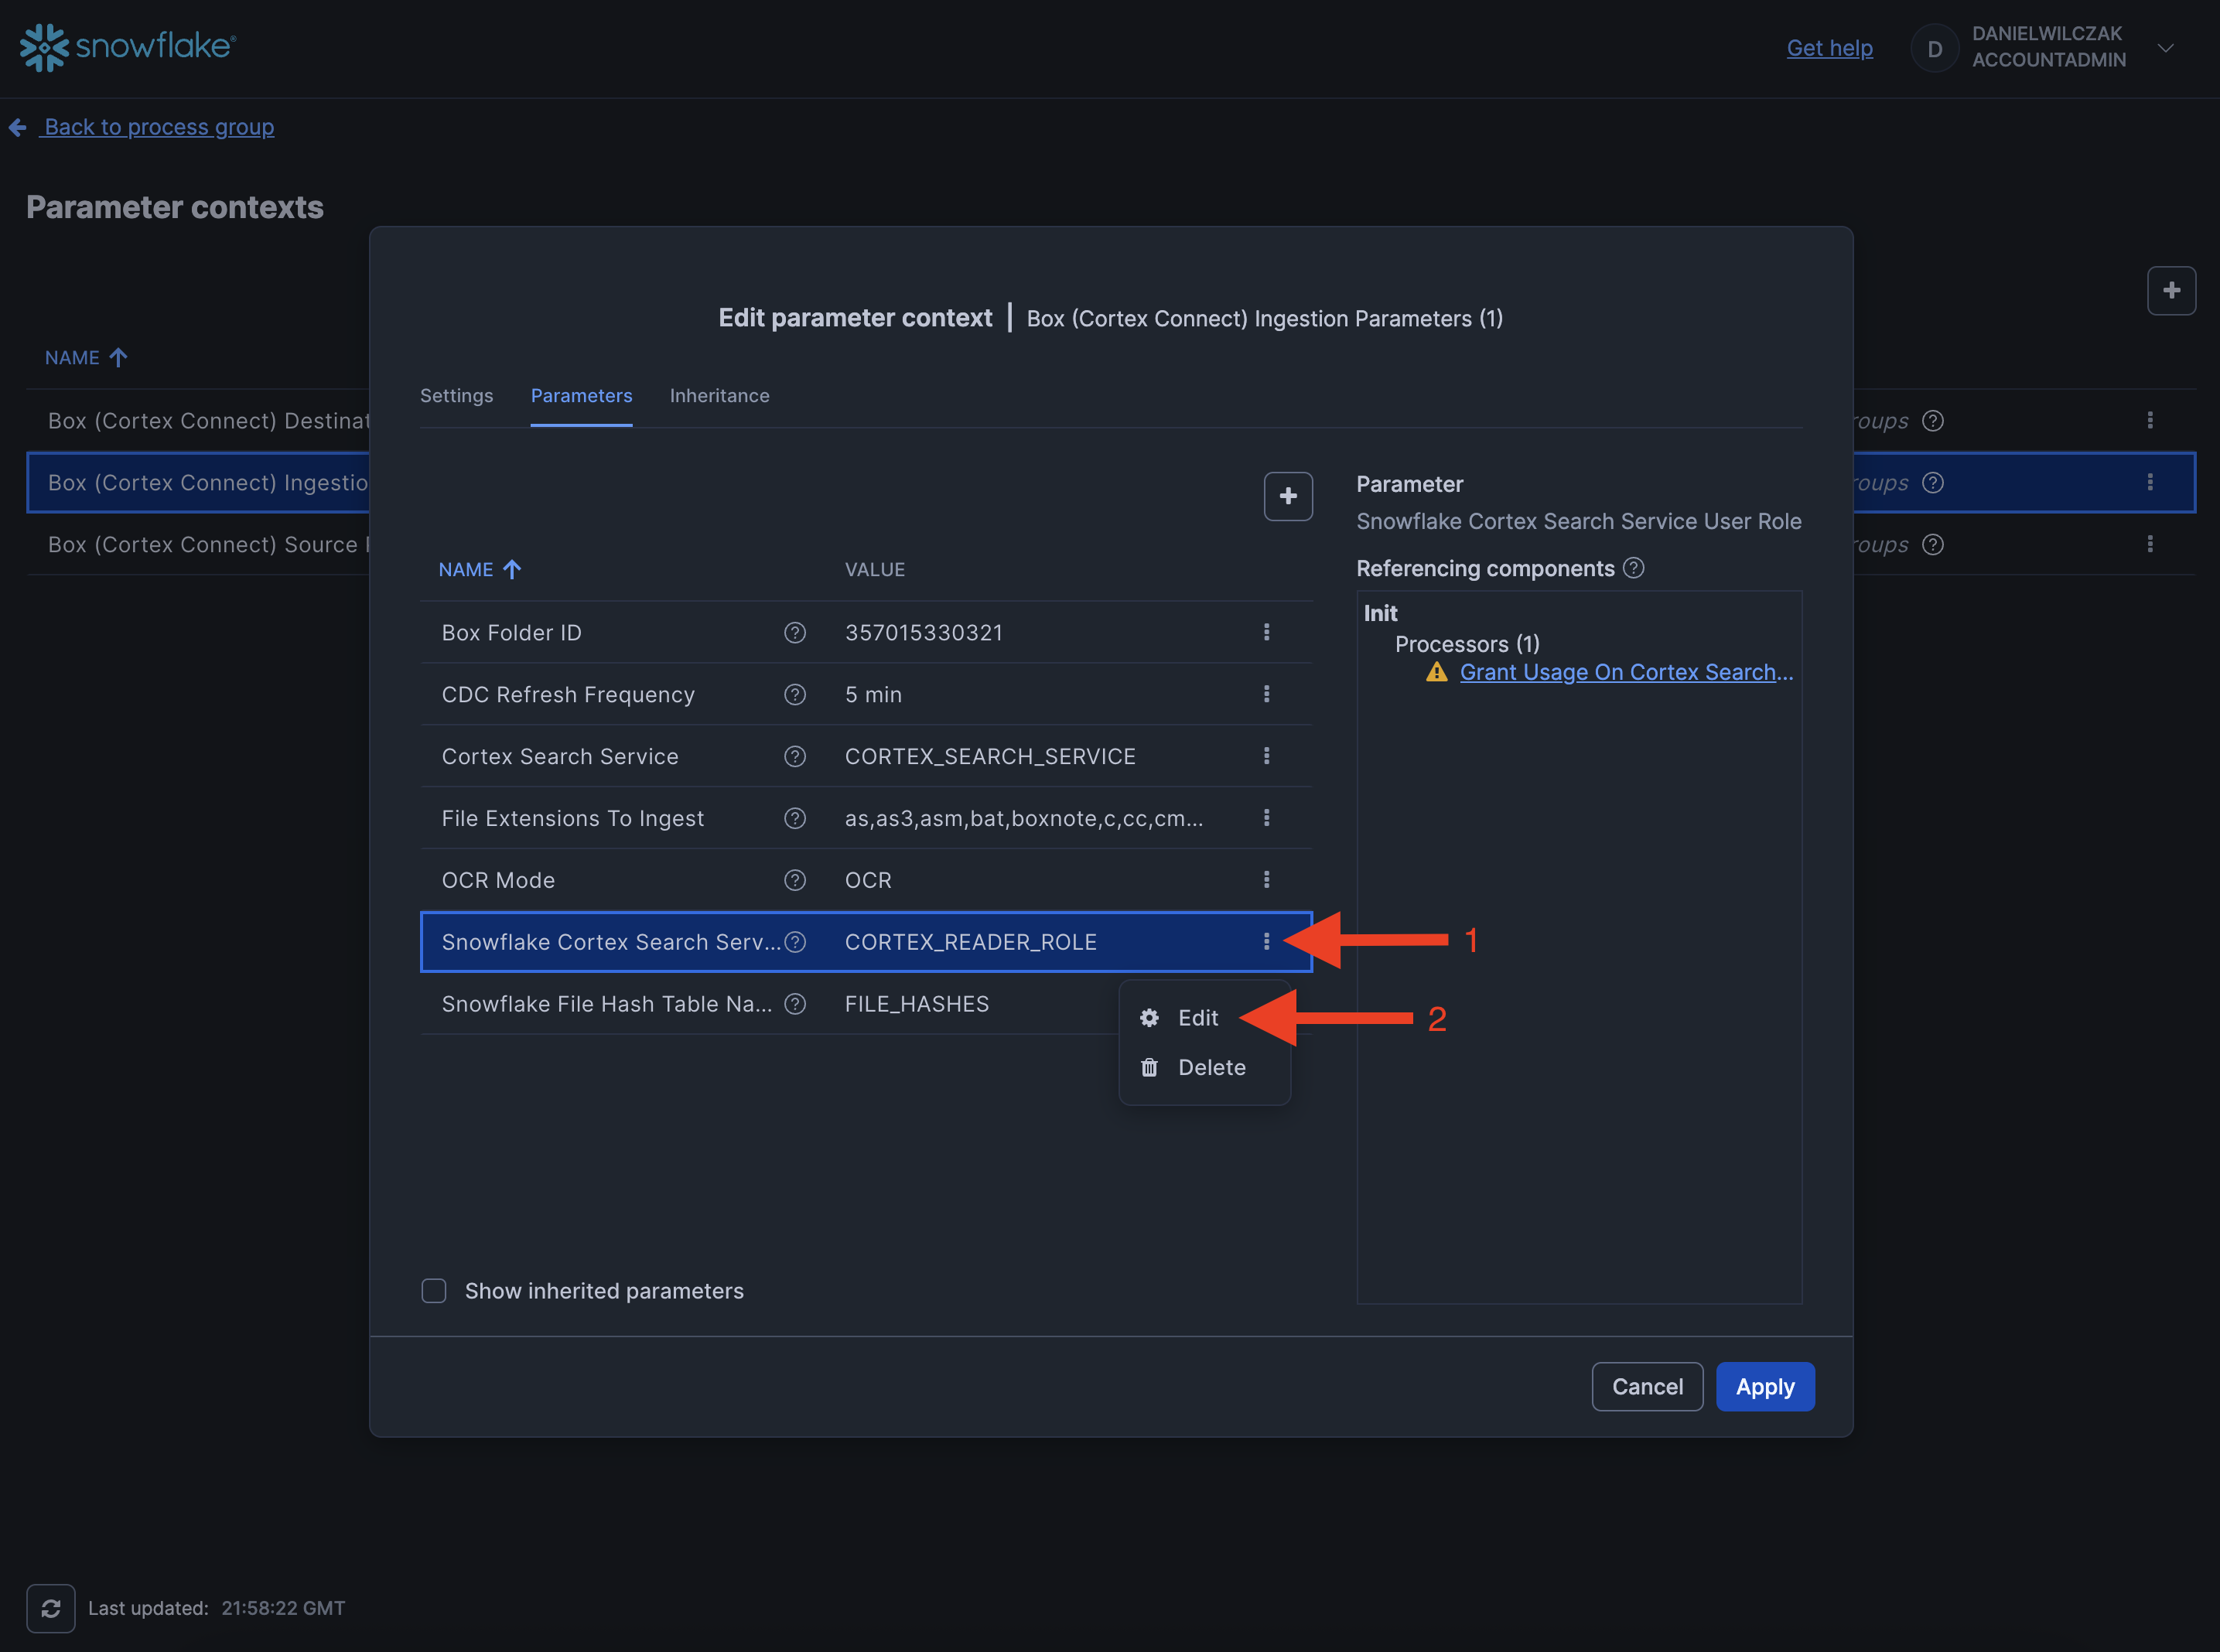This screenshot has height=1652, width=2220.
Task: Click the help icon for CDC Refresh Frequency
Action: pyautogui.click(x=795, y=694)
